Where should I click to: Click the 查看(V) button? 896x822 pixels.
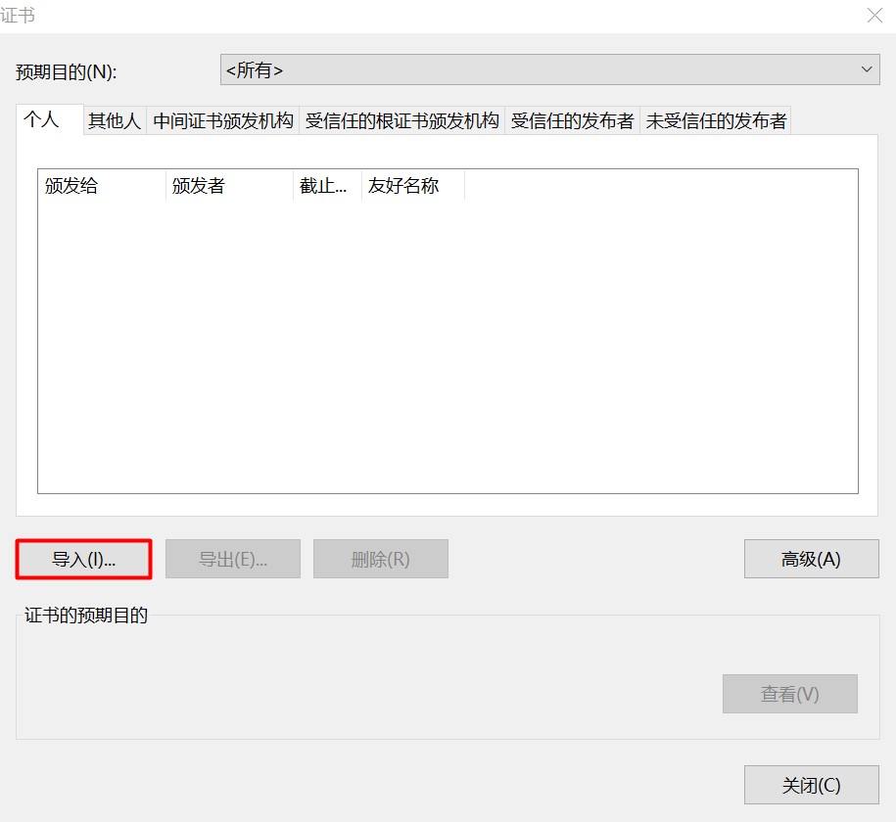point(790,694)
